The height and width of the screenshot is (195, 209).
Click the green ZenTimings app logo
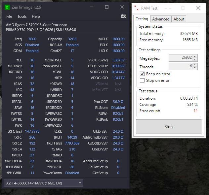(x=7, y=7)
